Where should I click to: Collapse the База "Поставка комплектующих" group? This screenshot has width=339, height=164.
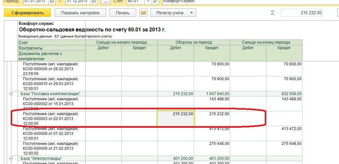[11, 94]
